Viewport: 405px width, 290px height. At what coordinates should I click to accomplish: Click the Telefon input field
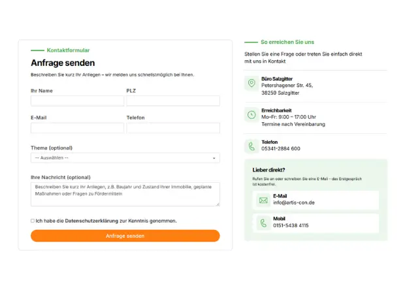(173, 128)
